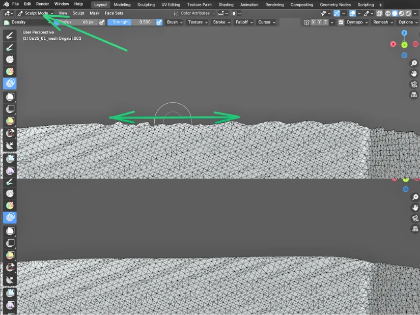This screenshot has width=420, height=315.
Task: Click the blue Z axis on upper navigation gizmo
Action: [404, 33]
